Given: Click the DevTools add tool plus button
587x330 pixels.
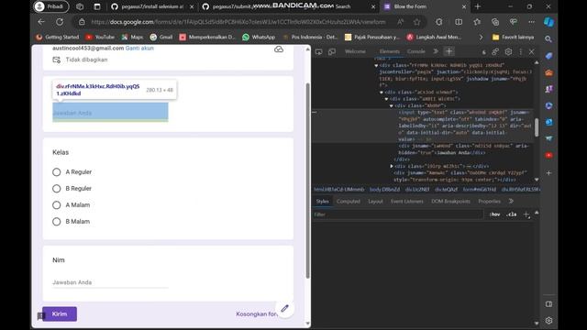Looking at the screenshot, I should coord(449,51).
